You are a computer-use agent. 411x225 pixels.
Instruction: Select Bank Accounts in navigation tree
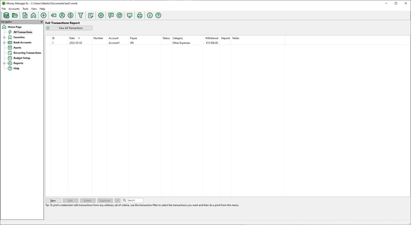[22, 43]
